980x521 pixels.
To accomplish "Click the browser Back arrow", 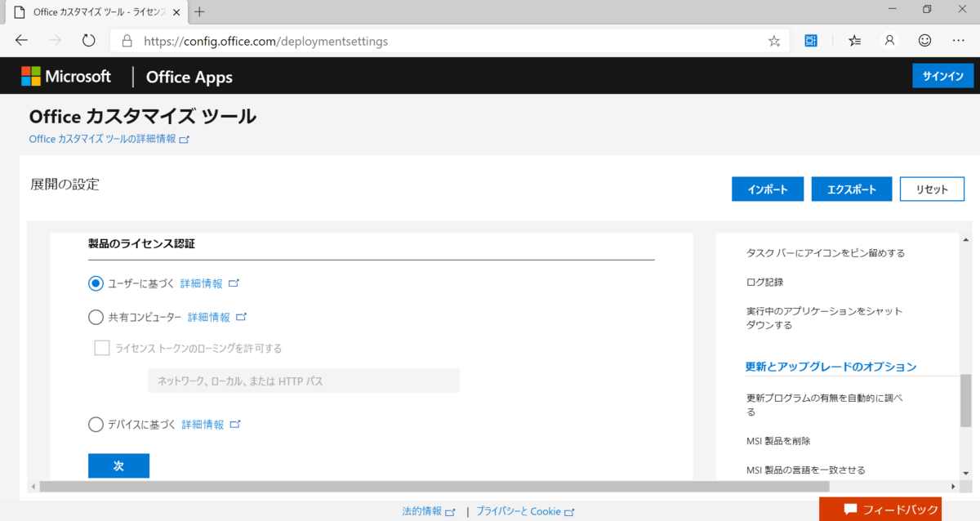I will point(22,40).
